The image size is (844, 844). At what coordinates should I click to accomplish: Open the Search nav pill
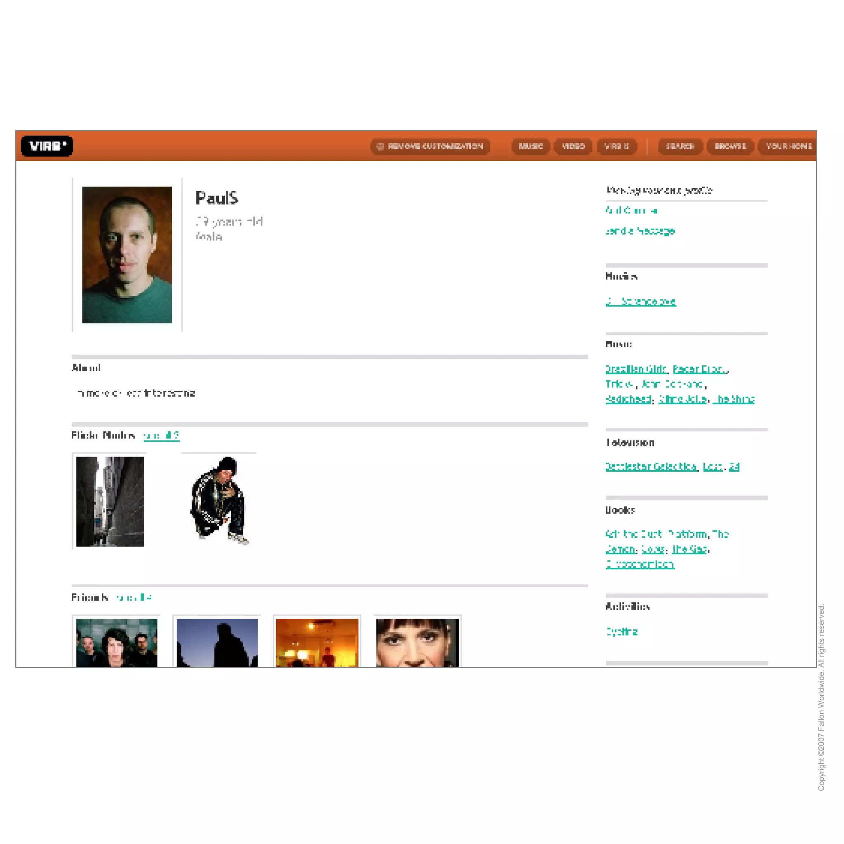[680, 146]
